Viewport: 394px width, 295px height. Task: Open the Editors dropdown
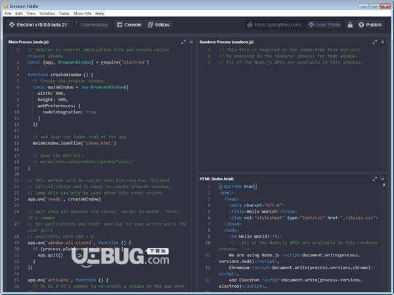[158, 25]
